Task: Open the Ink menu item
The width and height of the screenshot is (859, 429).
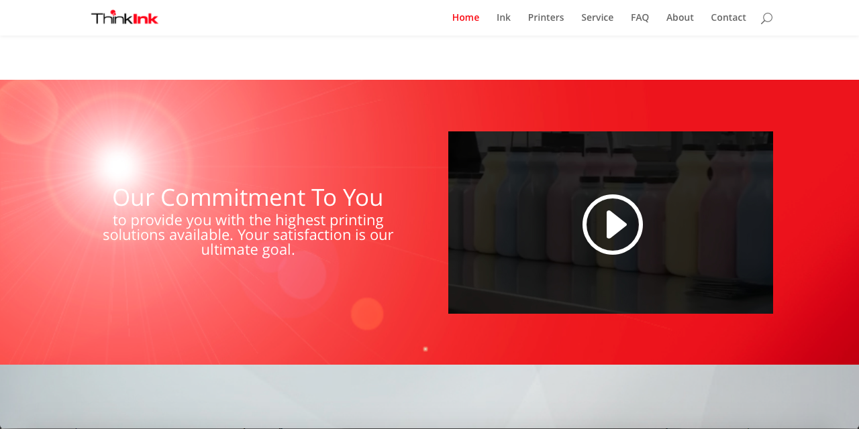Action: [x=503, y=17]
